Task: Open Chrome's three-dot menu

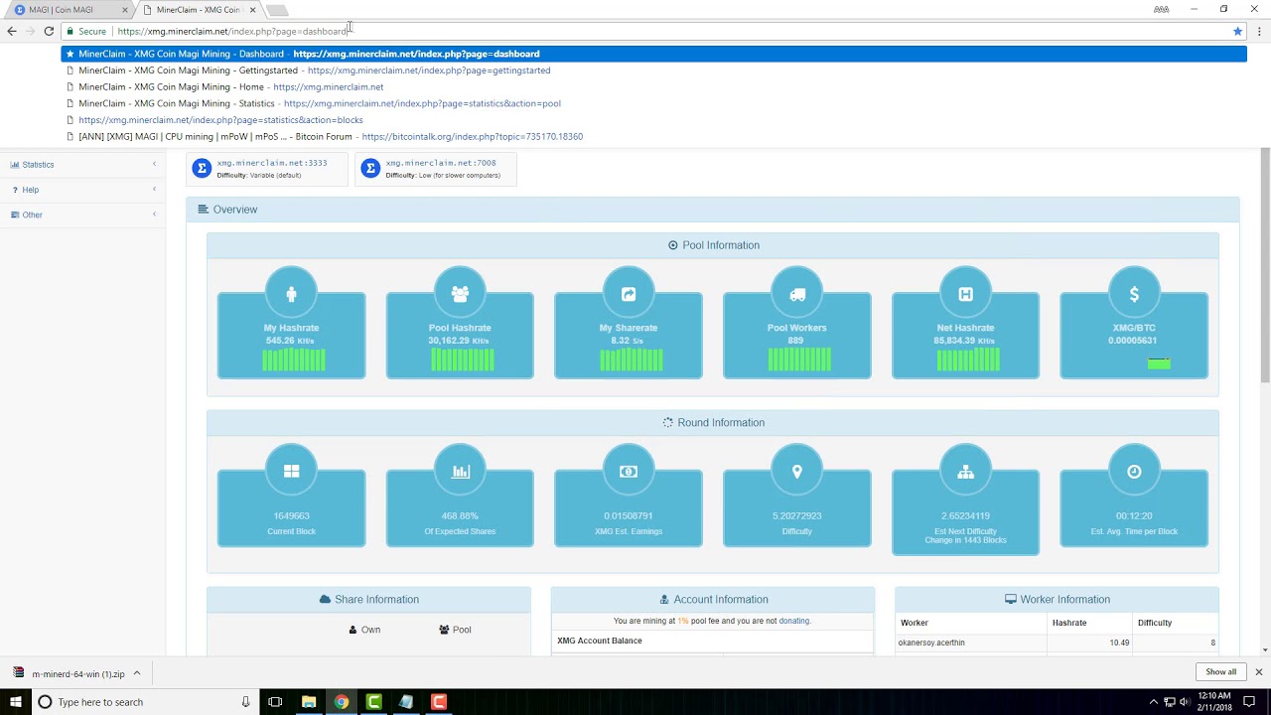Action: click(x=1259, y=31)
